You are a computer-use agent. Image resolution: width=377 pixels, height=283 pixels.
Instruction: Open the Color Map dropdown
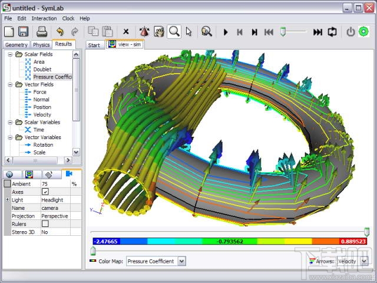point(181,261)
